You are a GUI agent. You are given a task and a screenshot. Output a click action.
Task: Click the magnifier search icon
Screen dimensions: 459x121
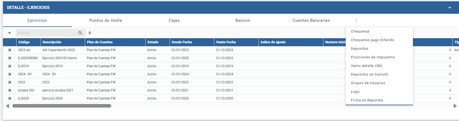pos(80,33)
